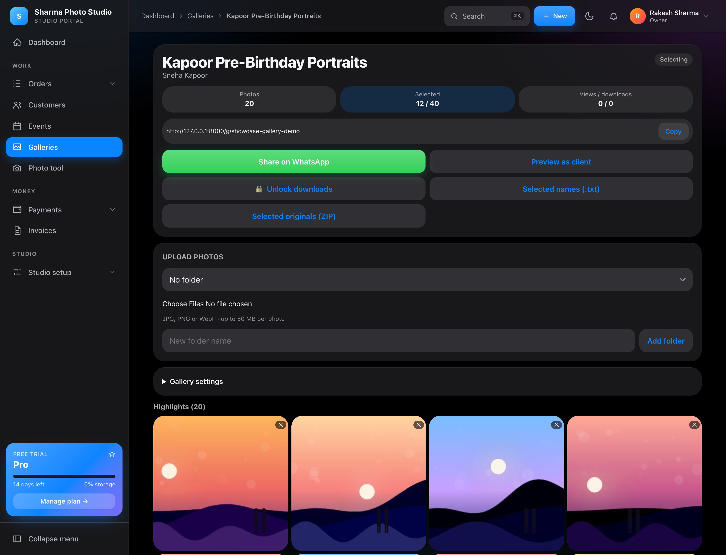This screenshot has height=555, width=726.
Task: Click Preview as client
Action: (561, 162)
